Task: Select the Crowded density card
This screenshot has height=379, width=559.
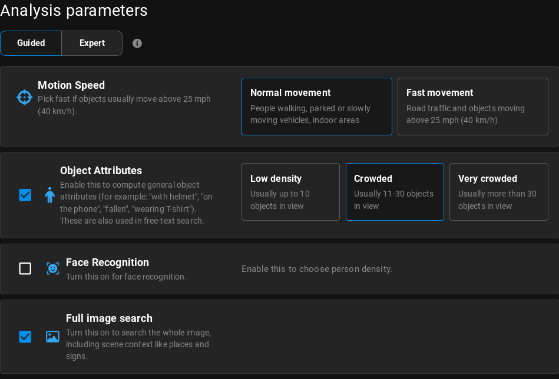Action: pyautogui.click(x=395, y=191)
